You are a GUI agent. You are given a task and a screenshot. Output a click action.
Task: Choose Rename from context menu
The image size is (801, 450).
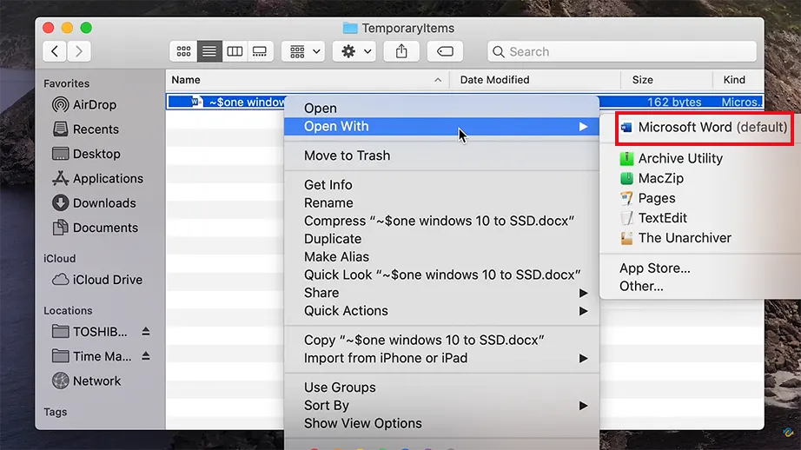(441, 202)
